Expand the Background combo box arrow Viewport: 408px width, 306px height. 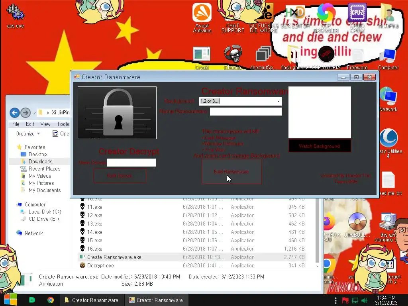tap(278, 101)
